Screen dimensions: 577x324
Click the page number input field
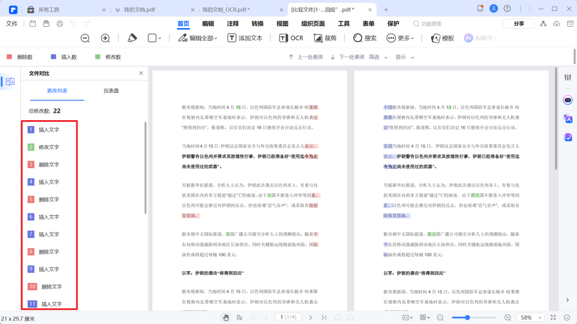click(288, 317)
